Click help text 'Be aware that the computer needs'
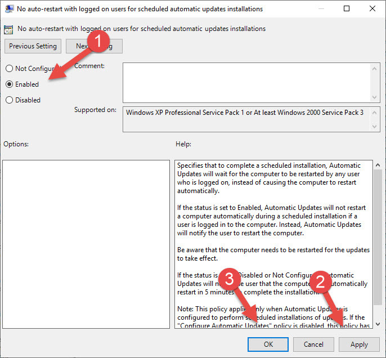386x358 pixels. click(x=228, y=250)
